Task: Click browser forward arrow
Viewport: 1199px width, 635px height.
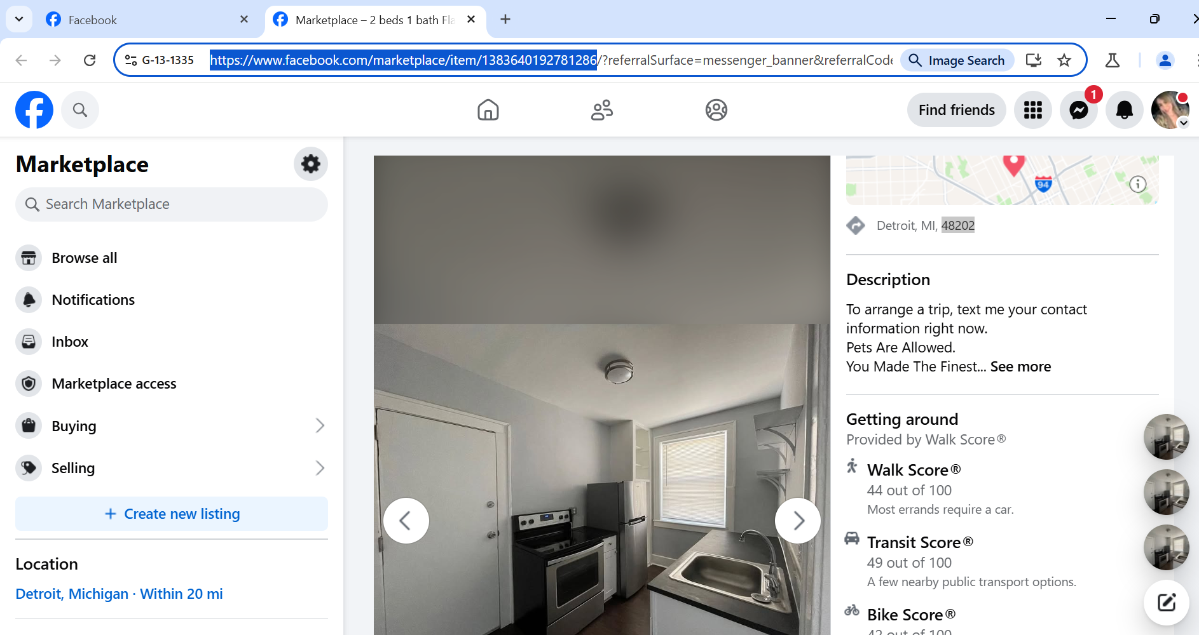Action: coord(55,60)
